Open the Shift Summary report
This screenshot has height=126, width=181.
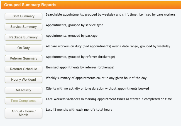(x=23, y=16)
